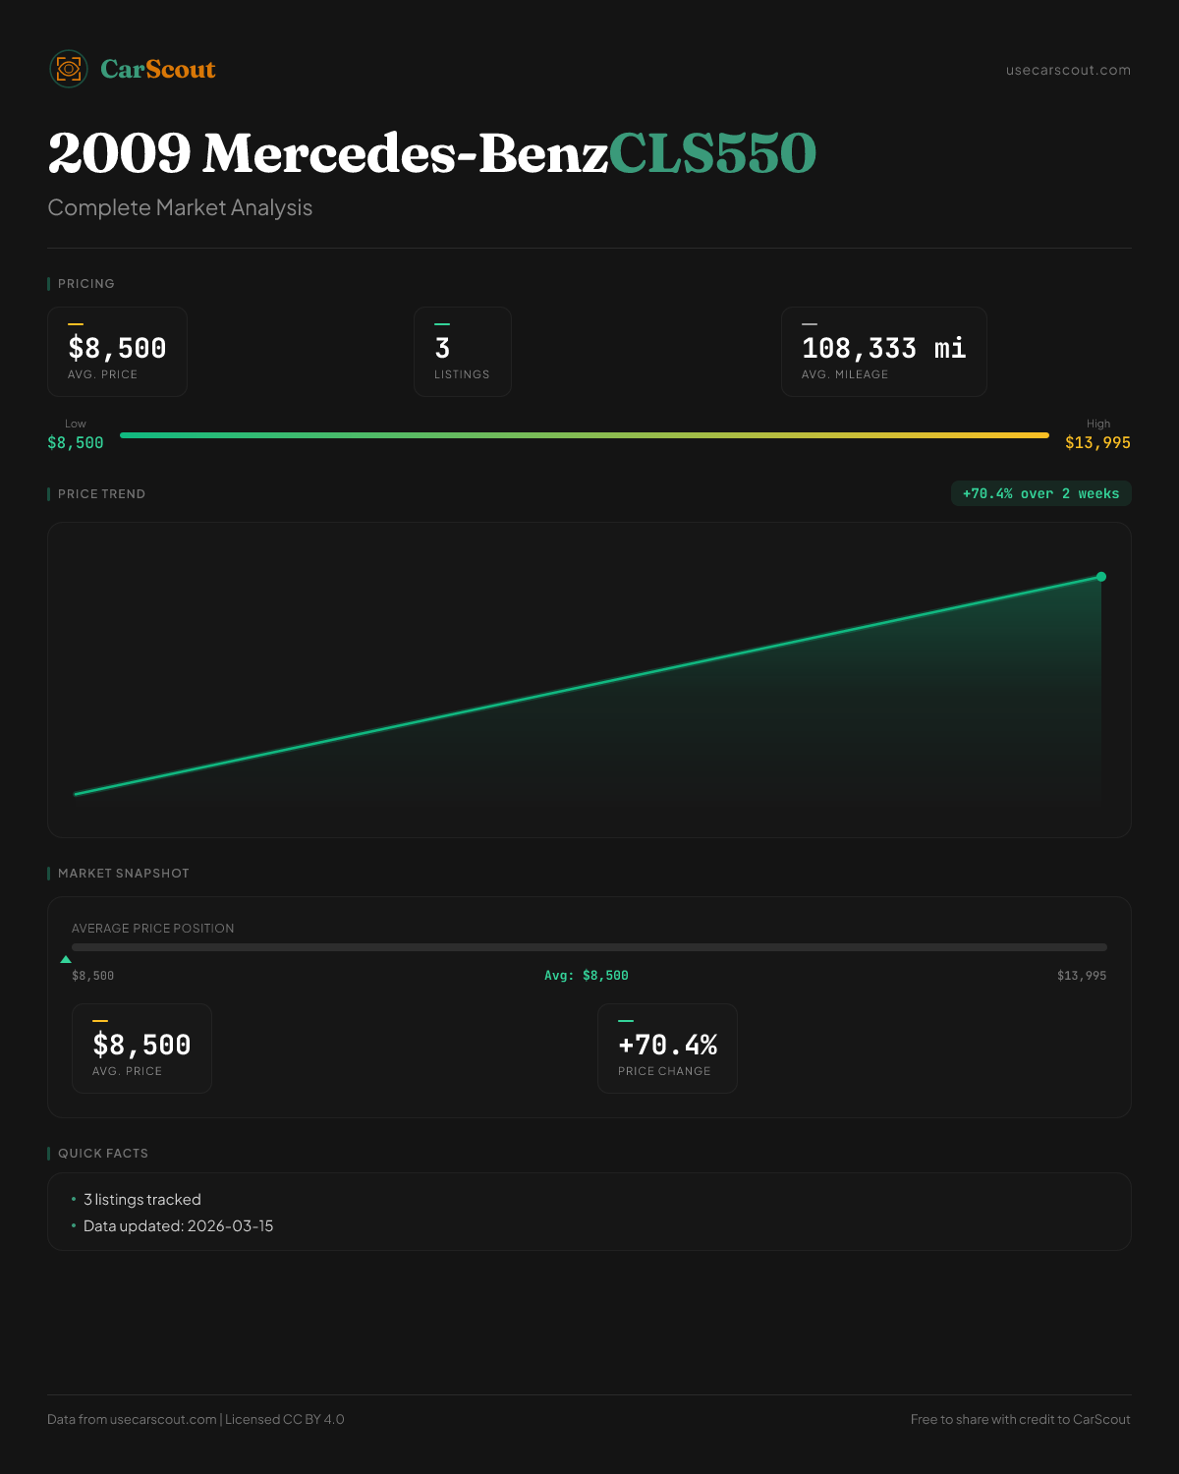Click the price trend chart end point dot

click(x=1101, y=577)
